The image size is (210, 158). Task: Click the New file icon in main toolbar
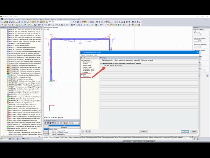tap(2, 22)
